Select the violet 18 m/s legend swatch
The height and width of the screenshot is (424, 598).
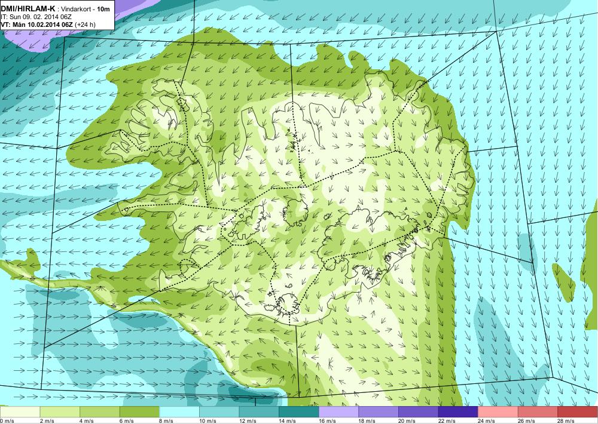pyautogui.click(x=379, y=412)
